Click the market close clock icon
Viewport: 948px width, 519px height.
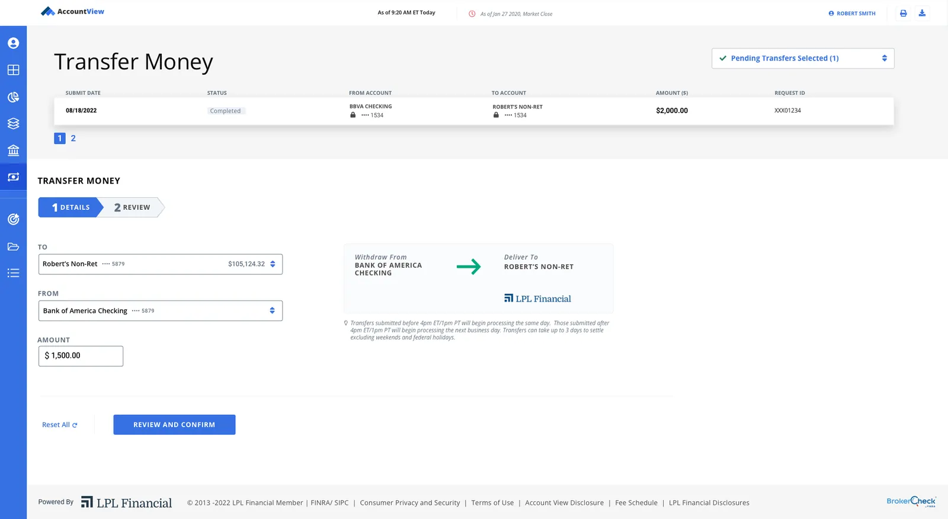tap(472, 14)
